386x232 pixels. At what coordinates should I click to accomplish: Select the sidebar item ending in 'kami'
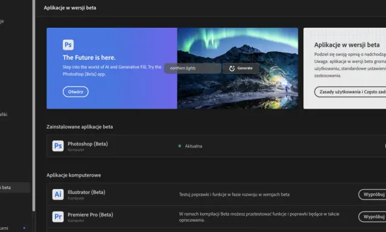[x=4, y=228]
